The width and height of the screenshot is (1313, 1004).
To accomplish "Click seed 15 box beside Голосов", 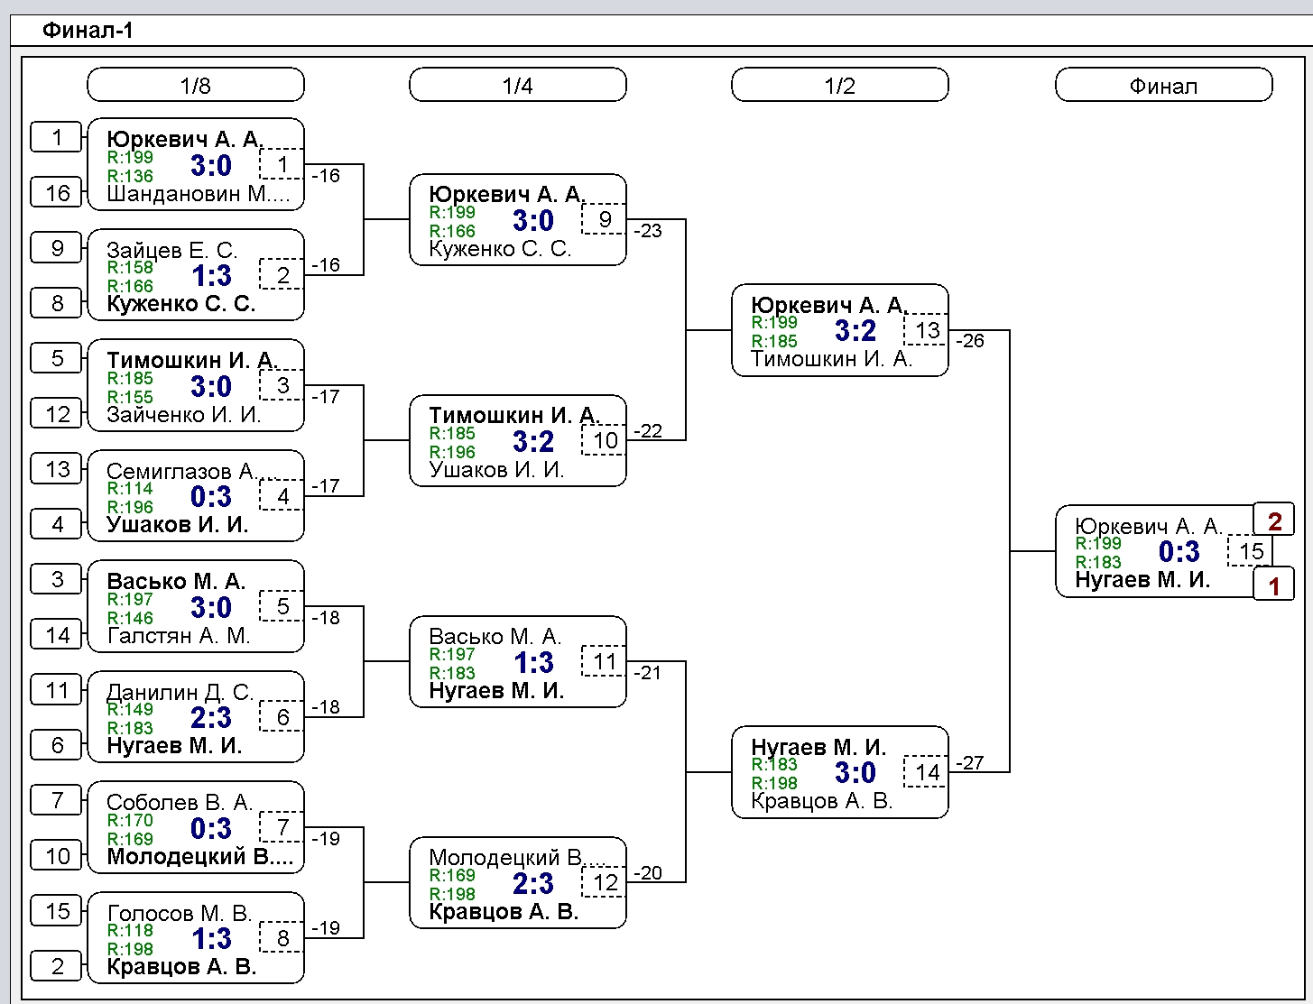I will (x=57, y=910).
